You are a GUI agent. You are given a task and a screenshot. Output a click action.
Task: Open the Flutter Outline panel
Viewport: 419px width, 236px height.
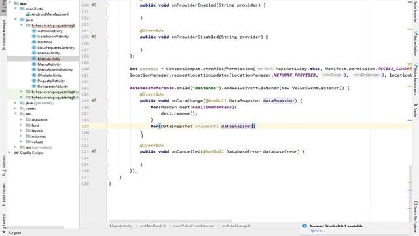point(416,43)
